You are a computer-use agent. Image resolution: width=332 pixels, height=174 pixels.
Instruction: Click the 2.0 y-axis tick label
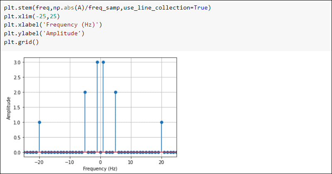tap(17, 92)
